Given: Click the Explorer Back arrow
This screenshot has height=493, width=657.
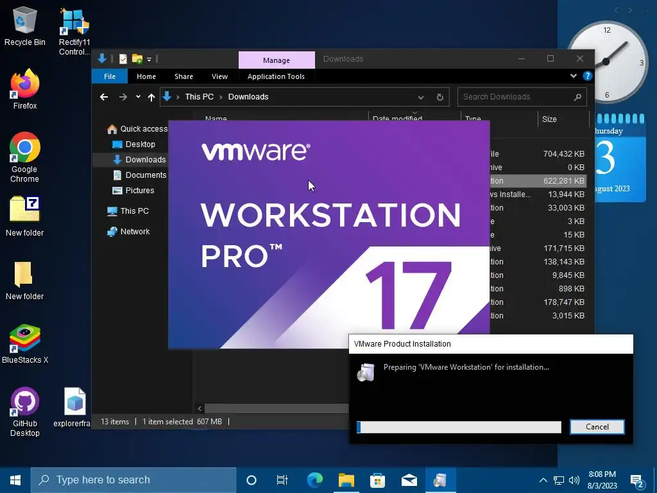Looking at the screenshot, I should click(x=104, y=97).
